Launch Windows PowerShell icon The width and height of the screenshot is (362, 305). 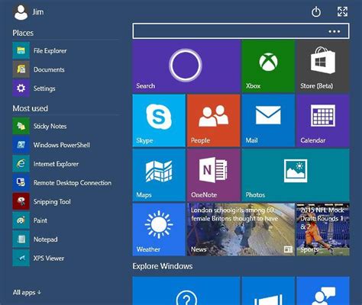tap(21, 145)
